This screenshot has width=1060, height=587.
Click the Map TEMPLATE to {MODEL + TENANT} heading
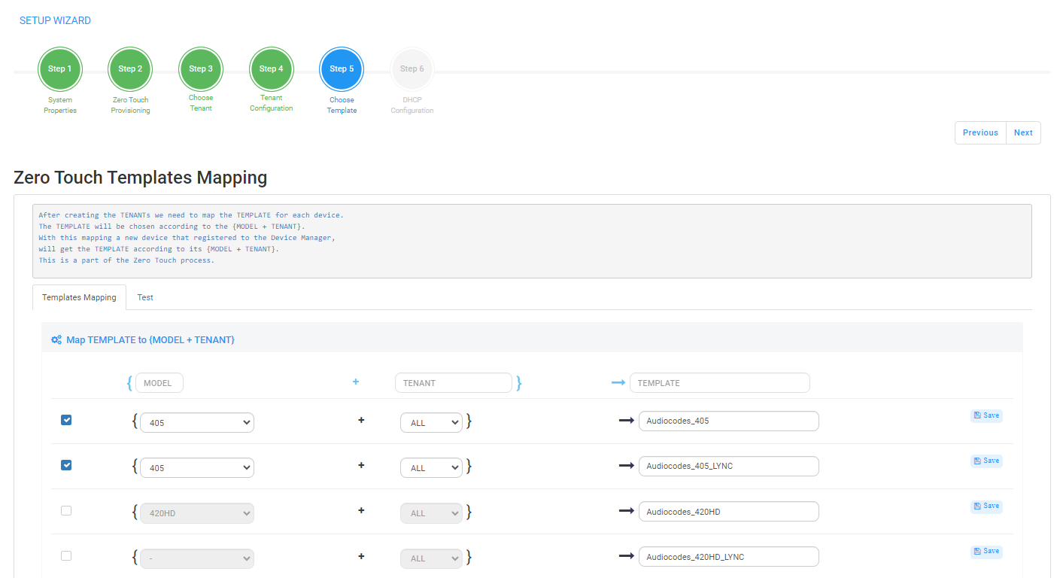click(150, 340)
